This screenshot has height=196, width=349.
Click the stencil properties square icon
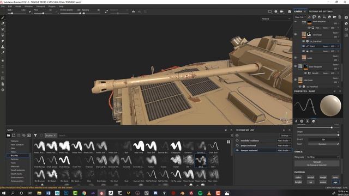click(308, 121)
